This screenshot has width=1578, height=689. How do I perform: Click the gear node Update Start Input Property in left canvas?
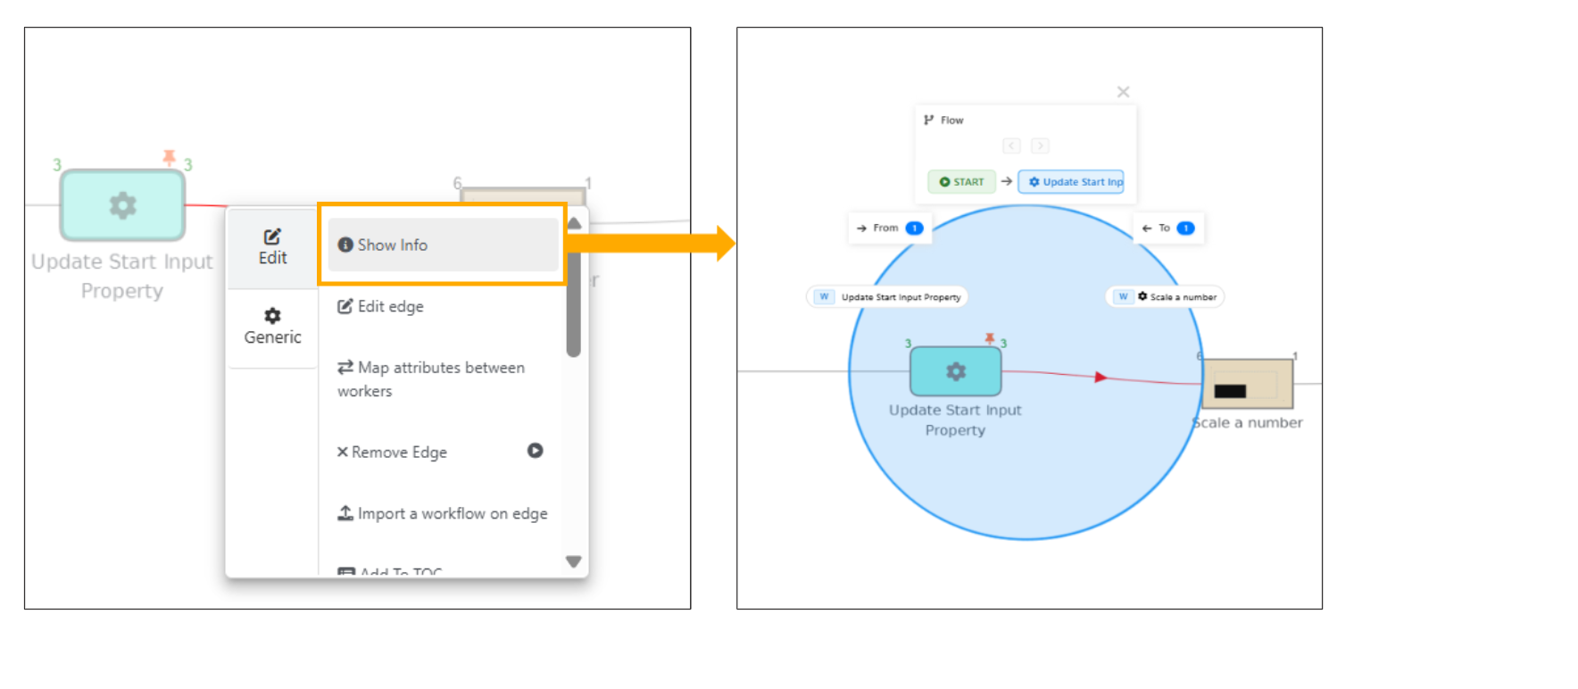122,205
